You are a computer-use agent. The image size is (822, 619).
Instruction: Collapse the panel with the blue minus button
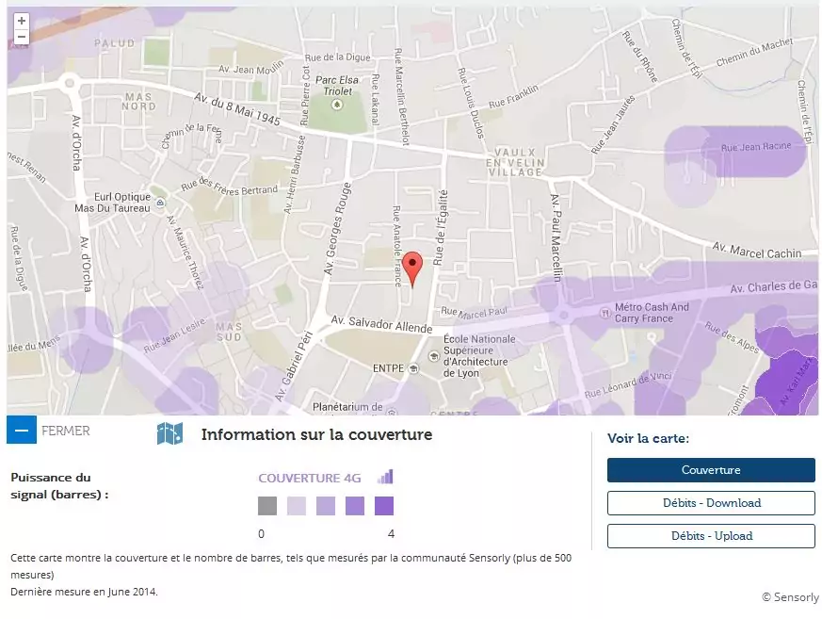tap(21, 430)
